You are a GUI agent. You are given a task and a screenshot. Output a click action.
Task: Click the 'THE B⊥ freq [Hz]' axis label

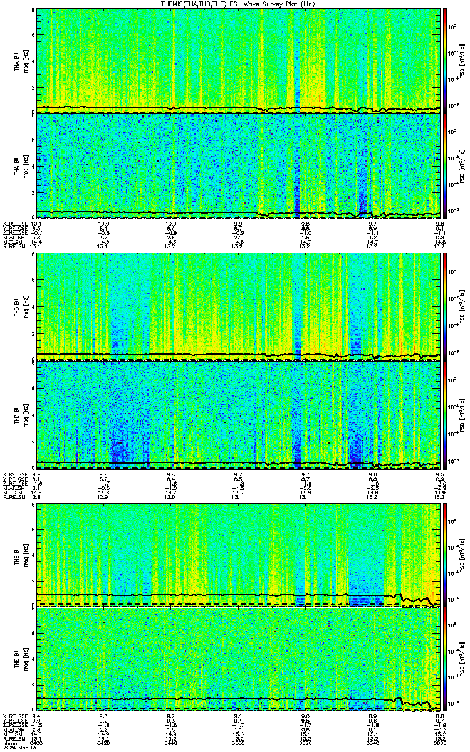21,555
